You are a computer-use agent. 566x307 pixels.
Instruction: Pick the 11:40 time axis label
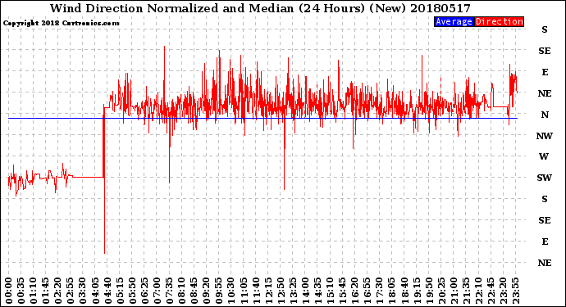click(256, 291)
